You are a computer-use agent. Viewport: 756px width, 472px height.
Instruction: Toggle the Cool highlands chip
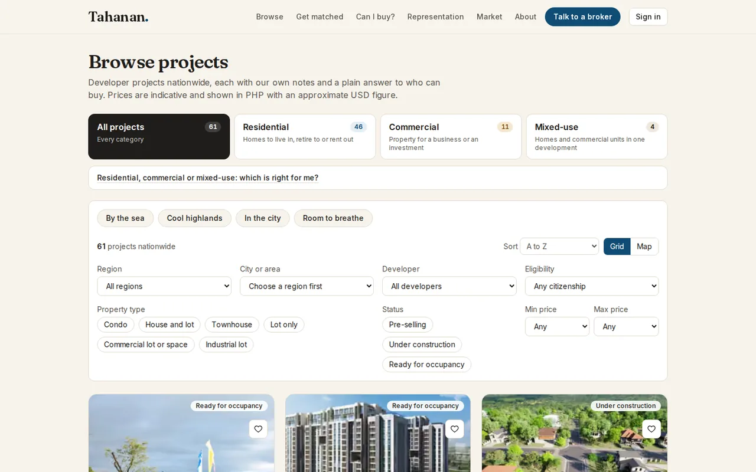pos(194,218)
